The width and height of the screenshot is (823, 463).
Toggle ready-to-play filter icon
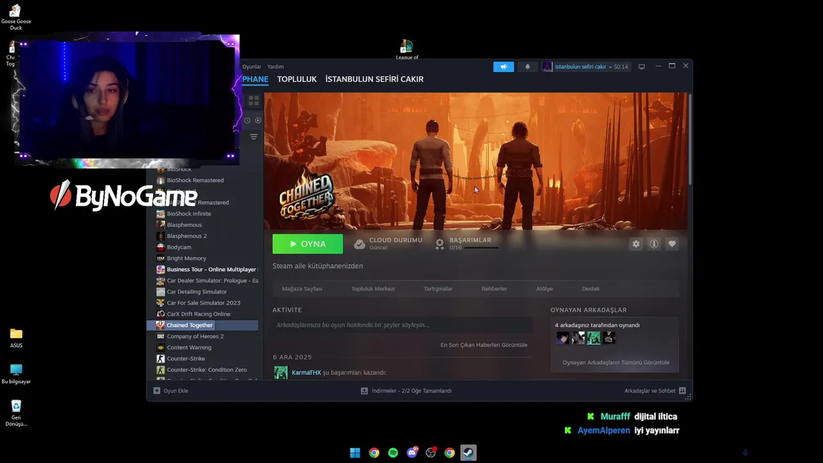(258, 120)
